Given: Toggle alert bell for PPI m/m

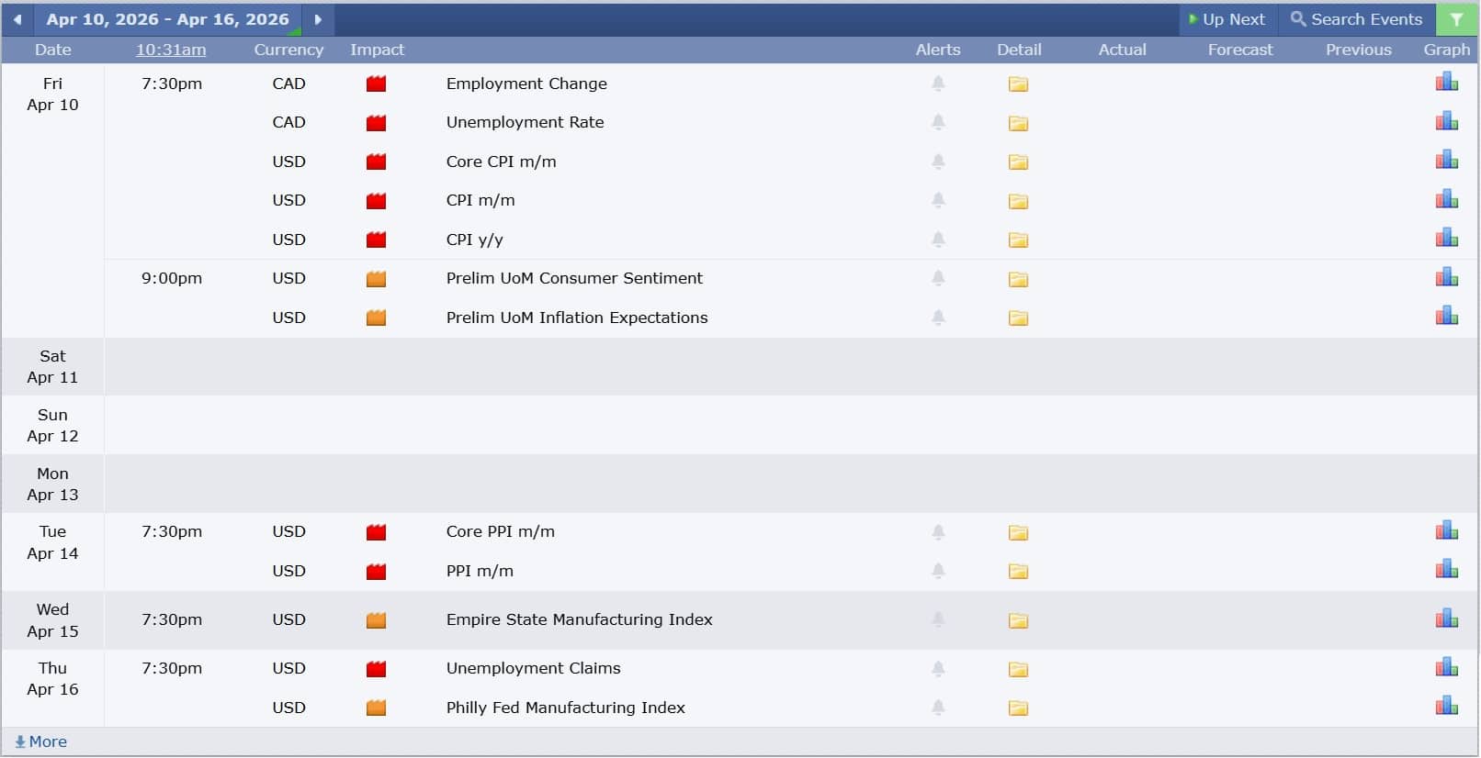Looking at the screenshot, I should point(938,571).
